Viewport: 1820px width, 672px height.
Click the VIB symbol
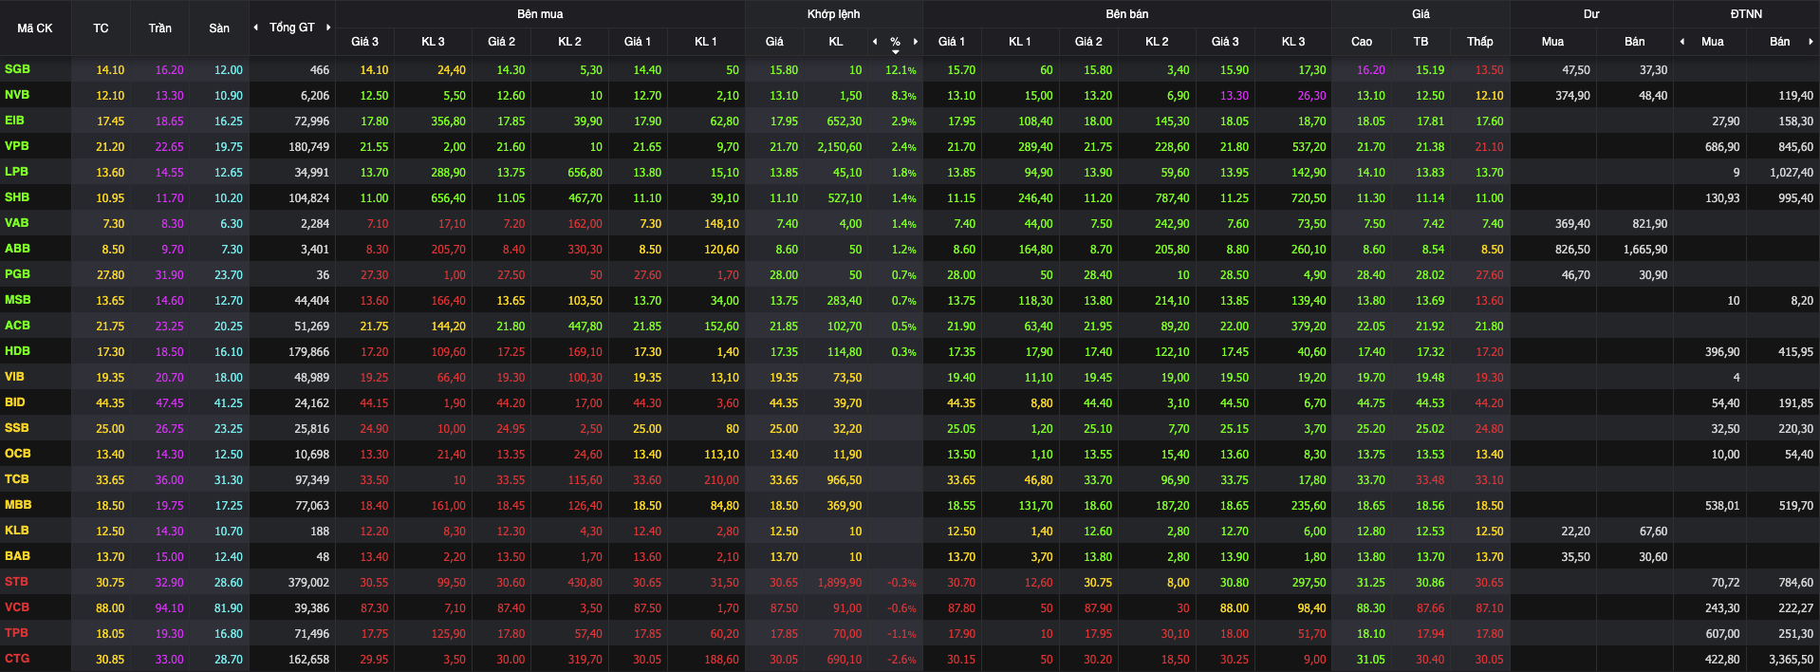[x=14, y=377]
